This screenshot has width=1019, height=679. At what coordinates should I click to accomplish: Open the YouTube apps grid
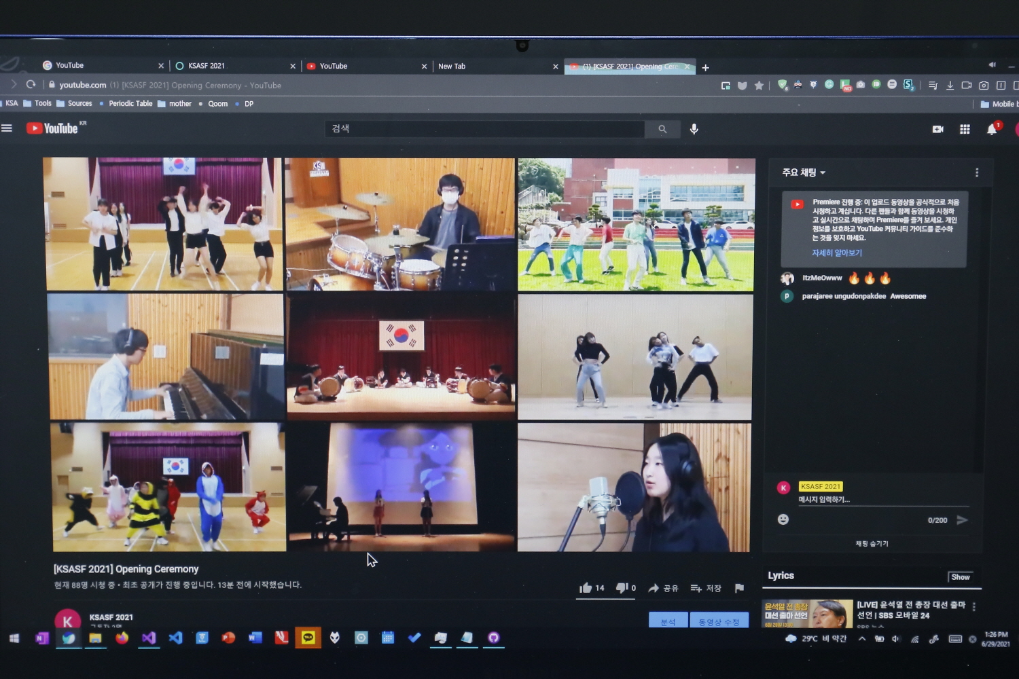[x=965, y=129]
